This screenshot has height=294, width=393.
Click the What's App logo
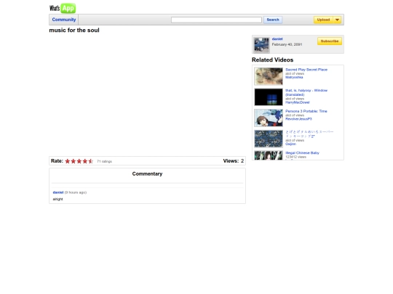63,8
